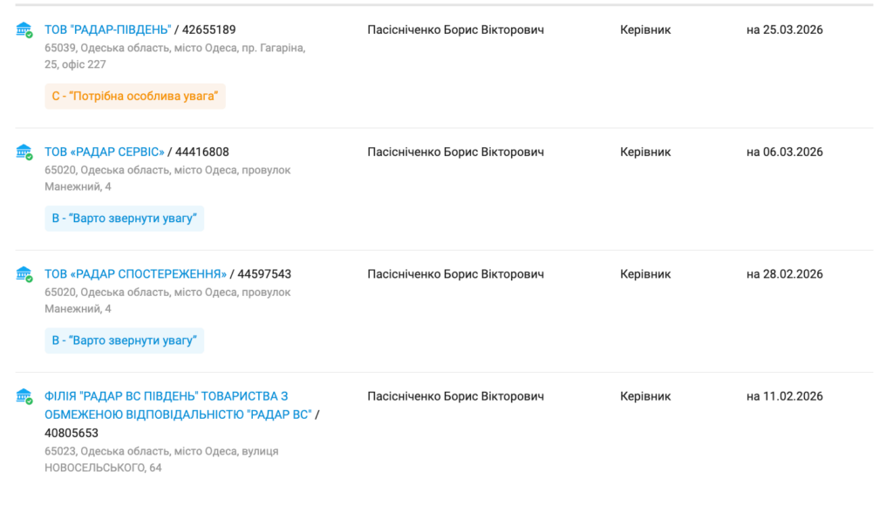Click the "Варто звернути увагу" badge under РАДАР СПОСТЕРЕЖЕННЯ
The height and width of the screenshot is (512, 893).
(124, 340)
